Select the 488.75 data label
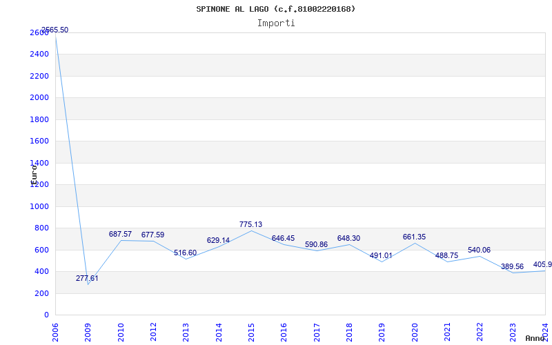Image resolution: width=552 pixels, height=345 pixels. [x=446, y=255]
